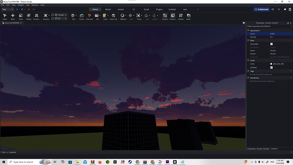
Task: Open the Material dropdown arrow
Action: [x=126, y=16]
